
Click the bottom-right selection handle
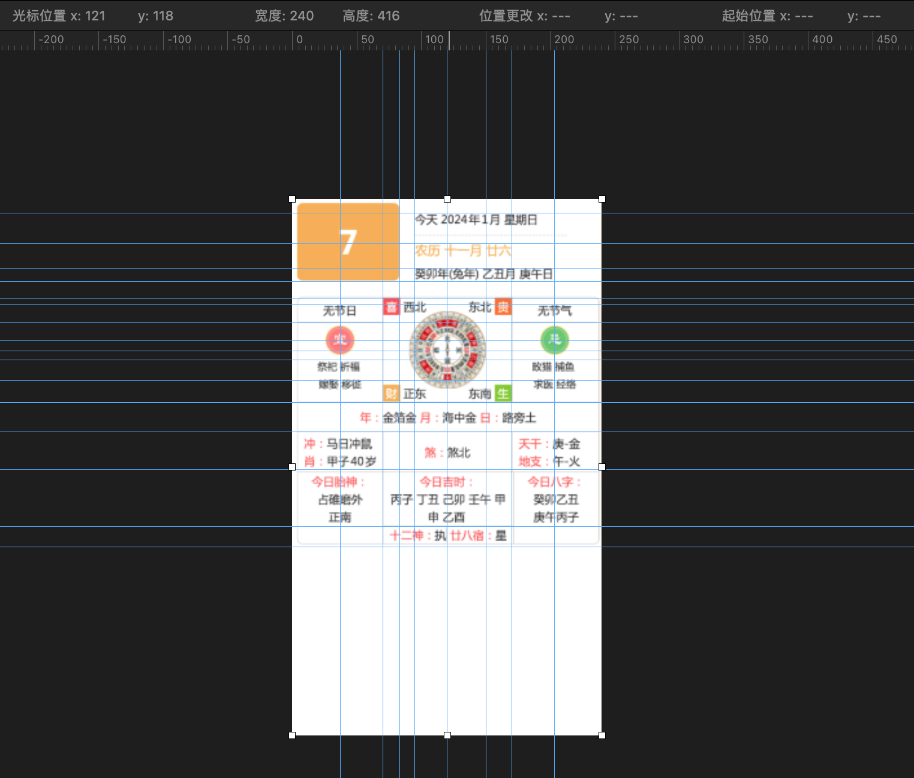pos(602,735)
